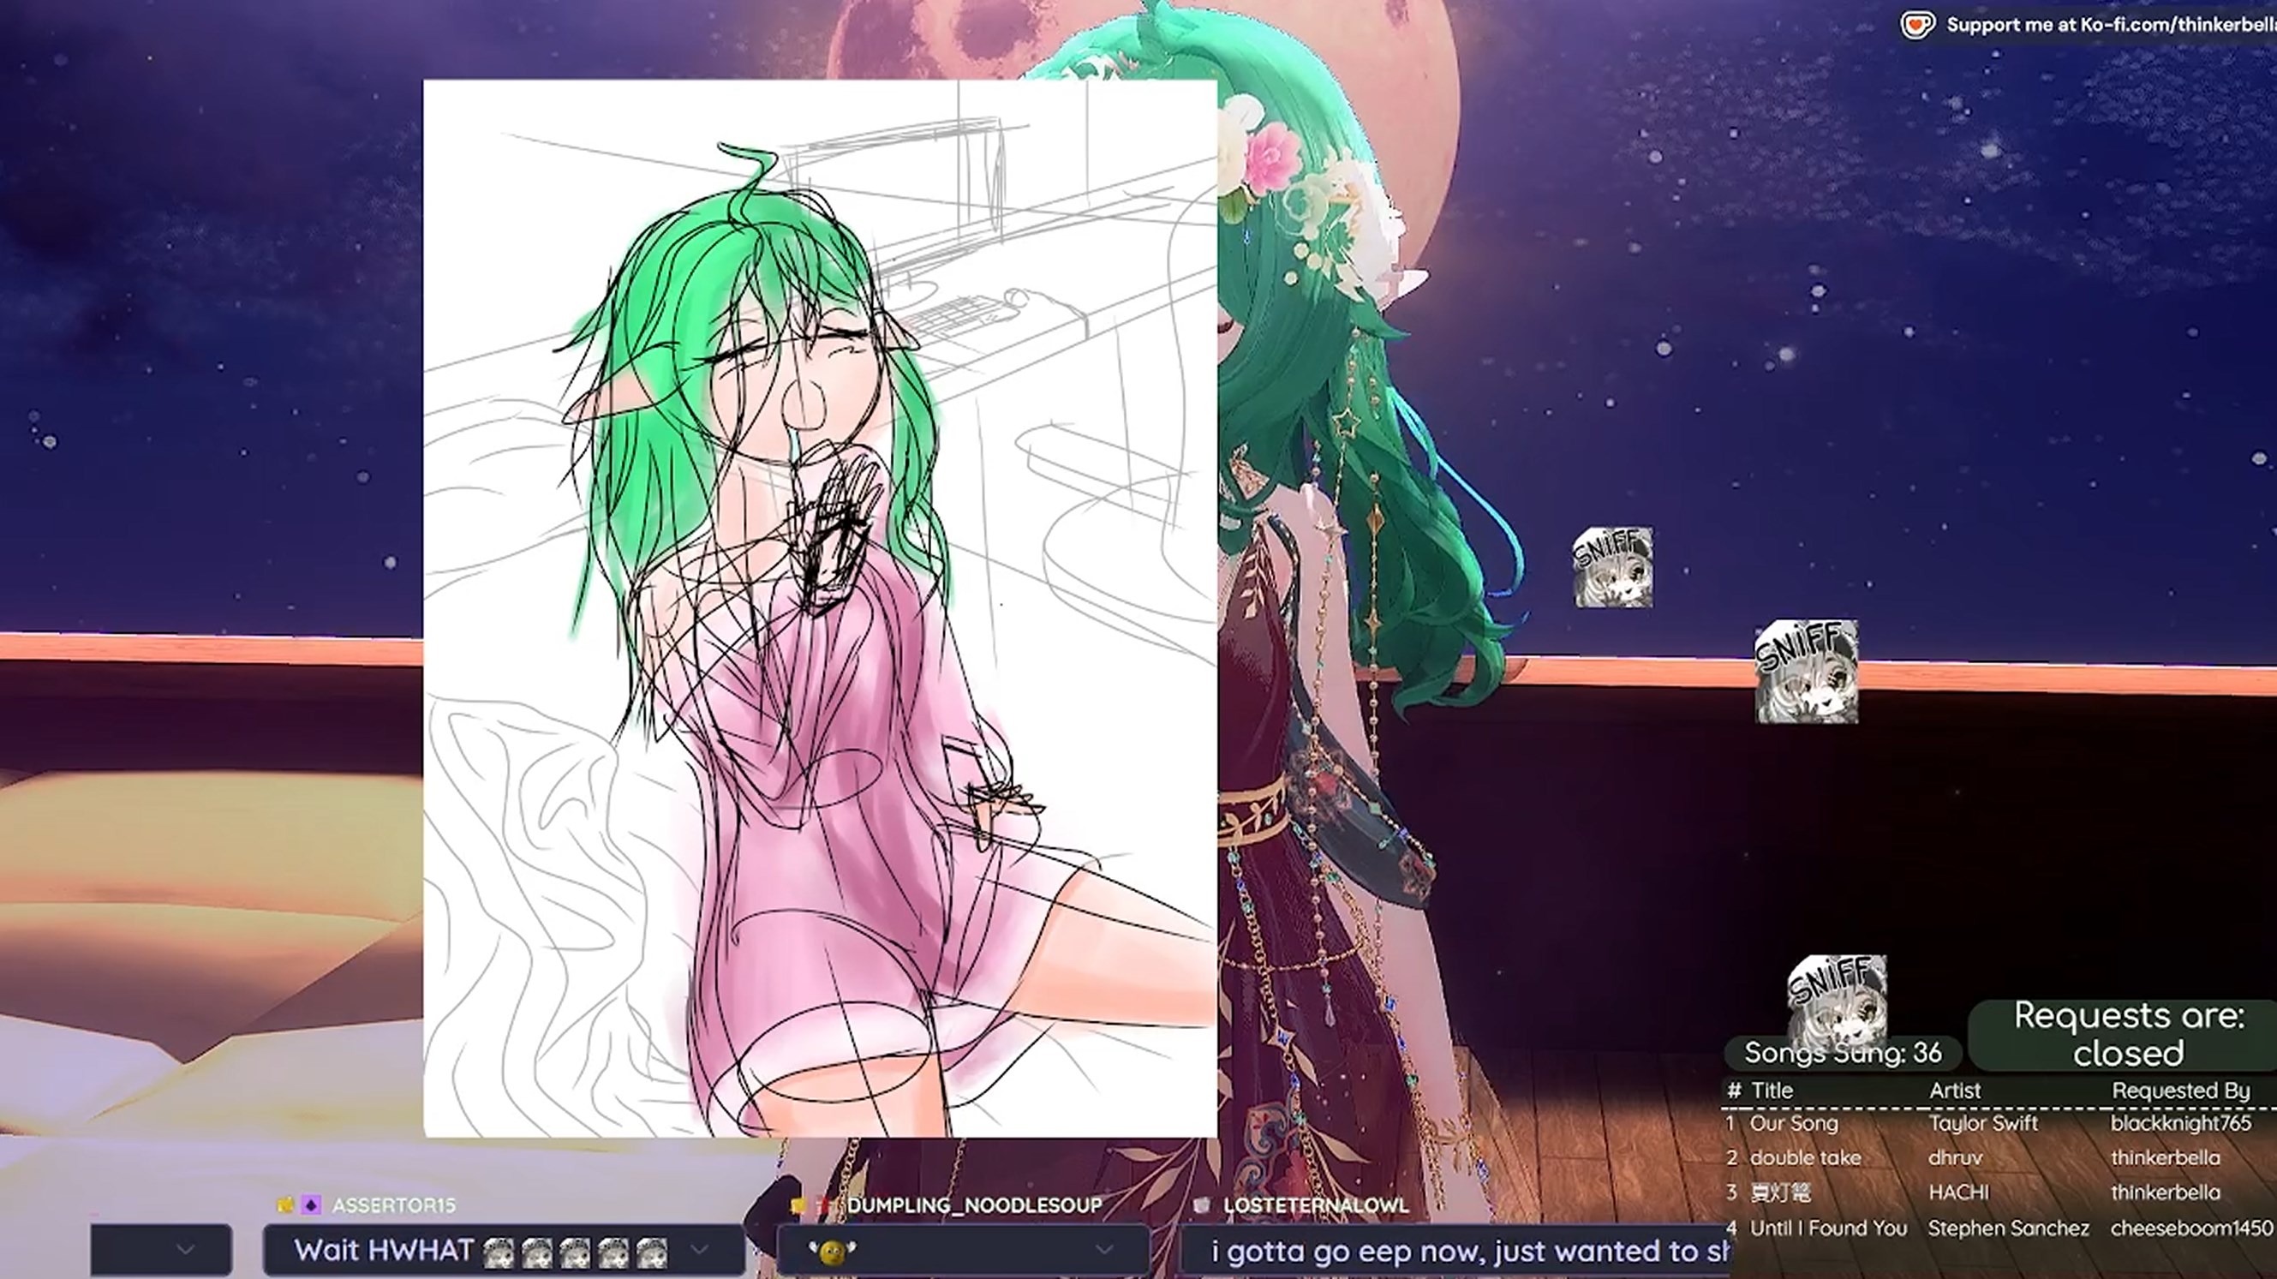Click yellow badge before DUMPLING_NOODLESOUP name

[x=798, y=1205]
